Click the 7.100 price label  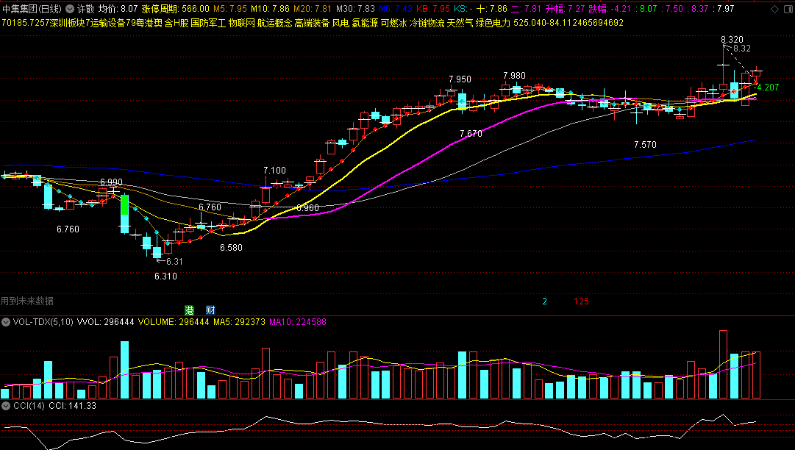pyautogui.click(x=274, y=171)
